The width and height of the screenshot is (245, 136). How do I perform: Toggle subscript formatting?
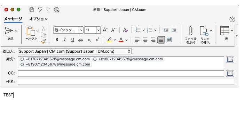[89, 40]
